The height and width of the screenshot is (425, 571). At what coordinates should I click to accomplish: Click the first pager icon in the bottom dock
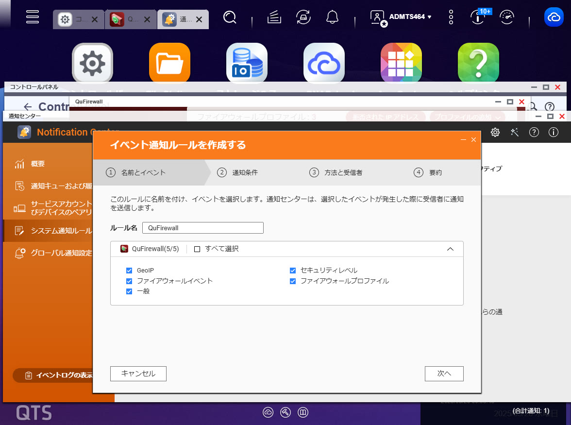coord(268,412)
